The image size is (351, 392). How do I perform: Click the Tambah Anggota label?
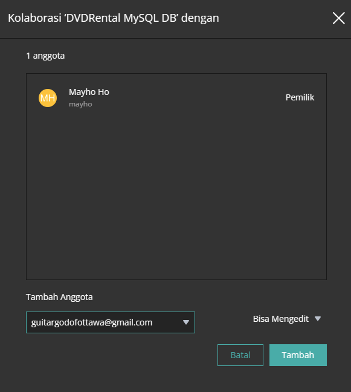tap(59, 297)
